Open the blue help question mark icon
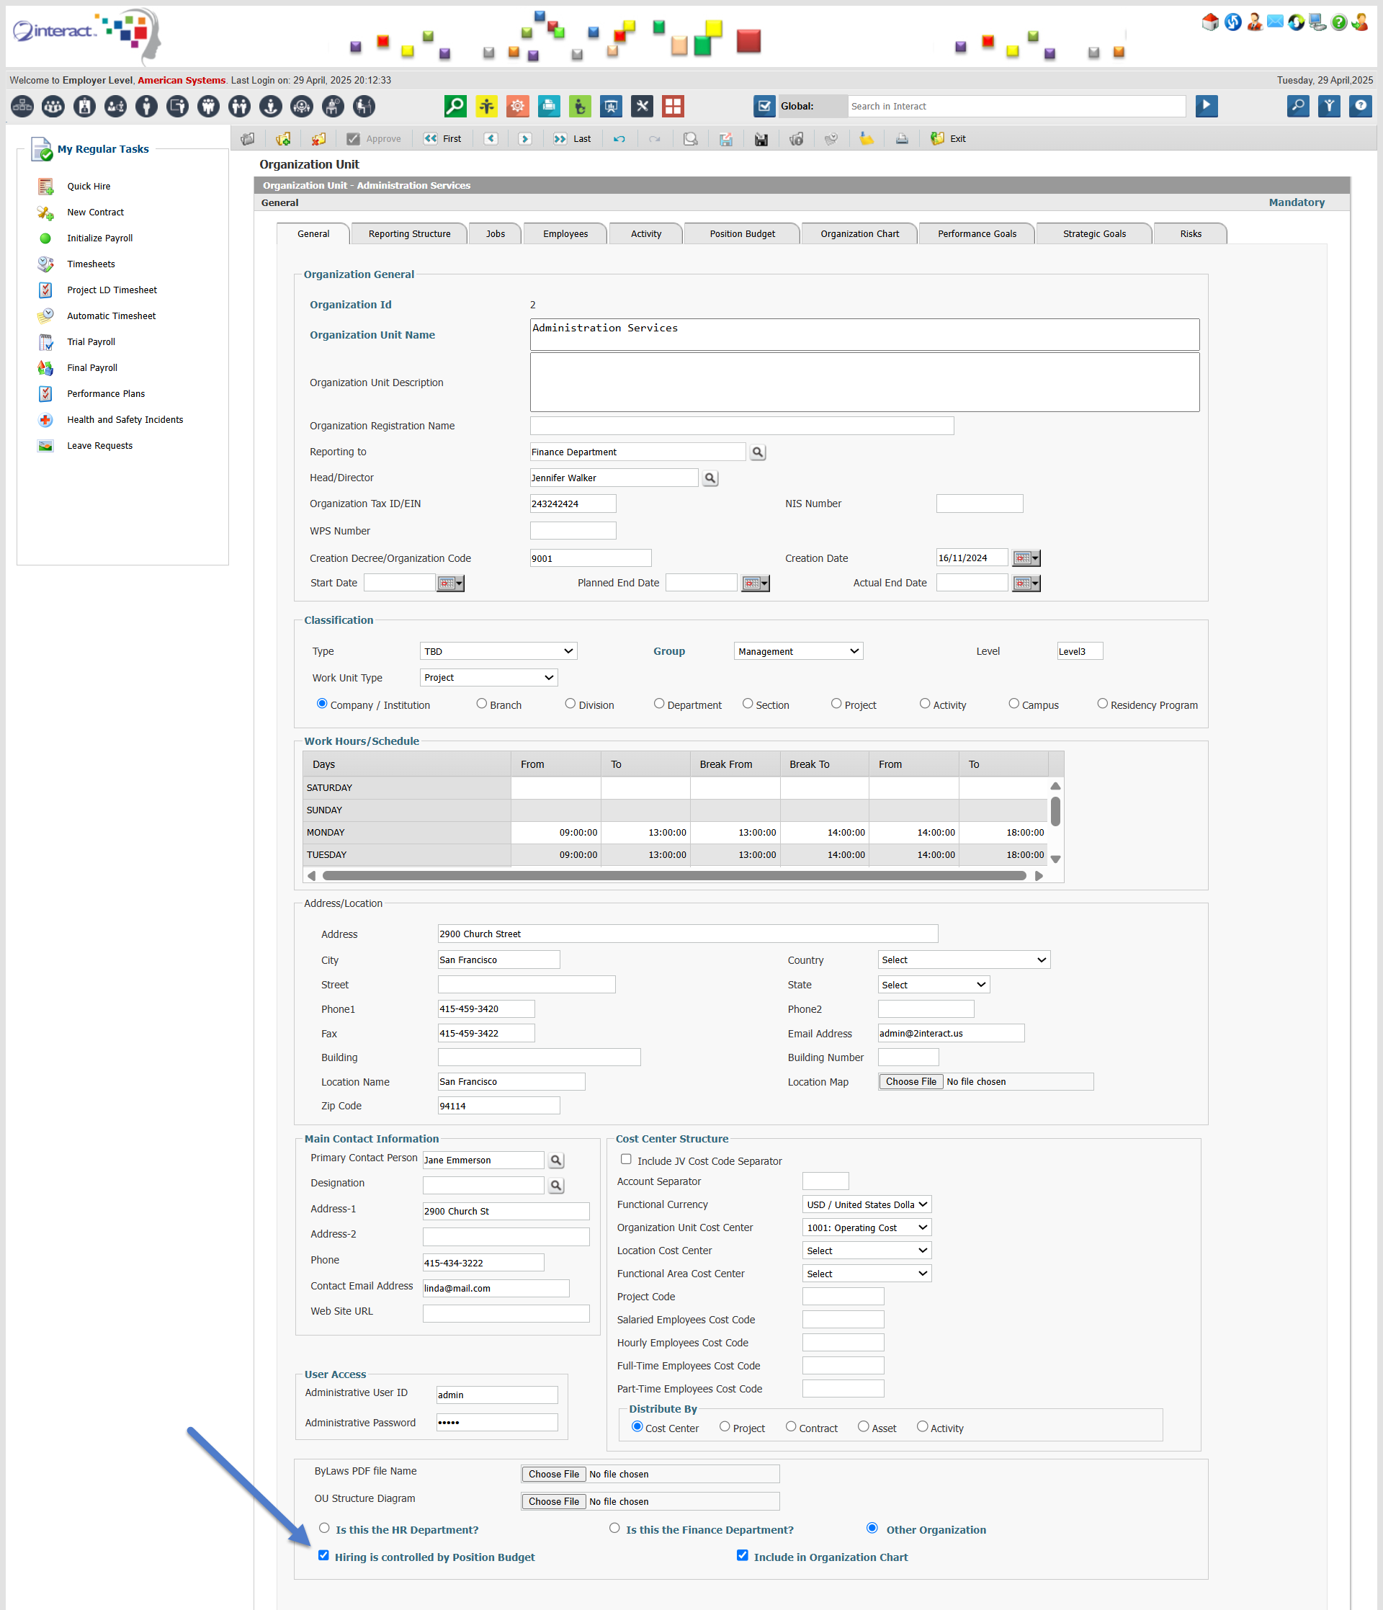 (x=1361, y=106)
